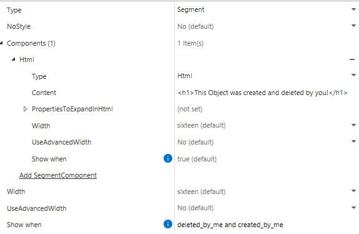Click info icon beside segment Show when
Screen dimensions: 359x234
[x=167, y=224]
